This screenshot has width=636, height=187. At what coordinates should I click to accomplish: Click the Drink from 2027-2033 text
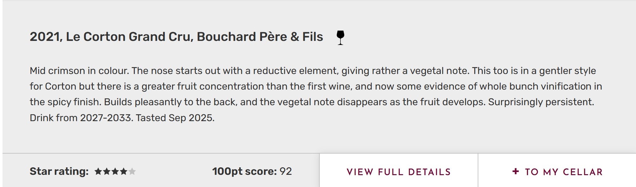80,118
